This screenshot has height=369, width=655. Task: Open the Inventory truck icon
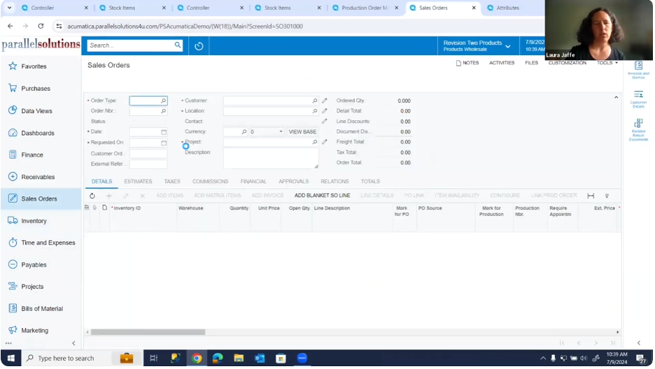[x=13, y=221]
